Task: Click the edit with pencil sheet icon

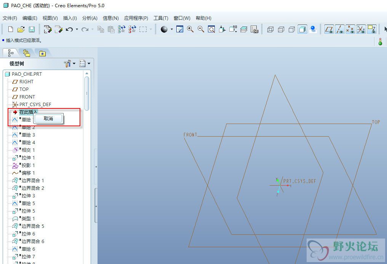Action: pyautogui.click(x=48, y=29)
